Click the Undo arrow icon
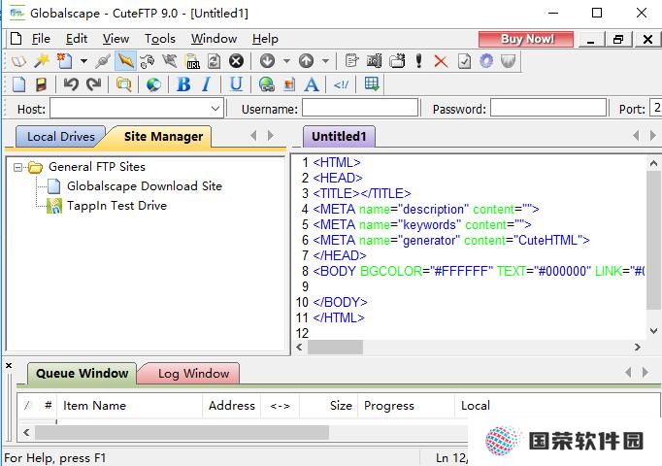 pos(71,84)
